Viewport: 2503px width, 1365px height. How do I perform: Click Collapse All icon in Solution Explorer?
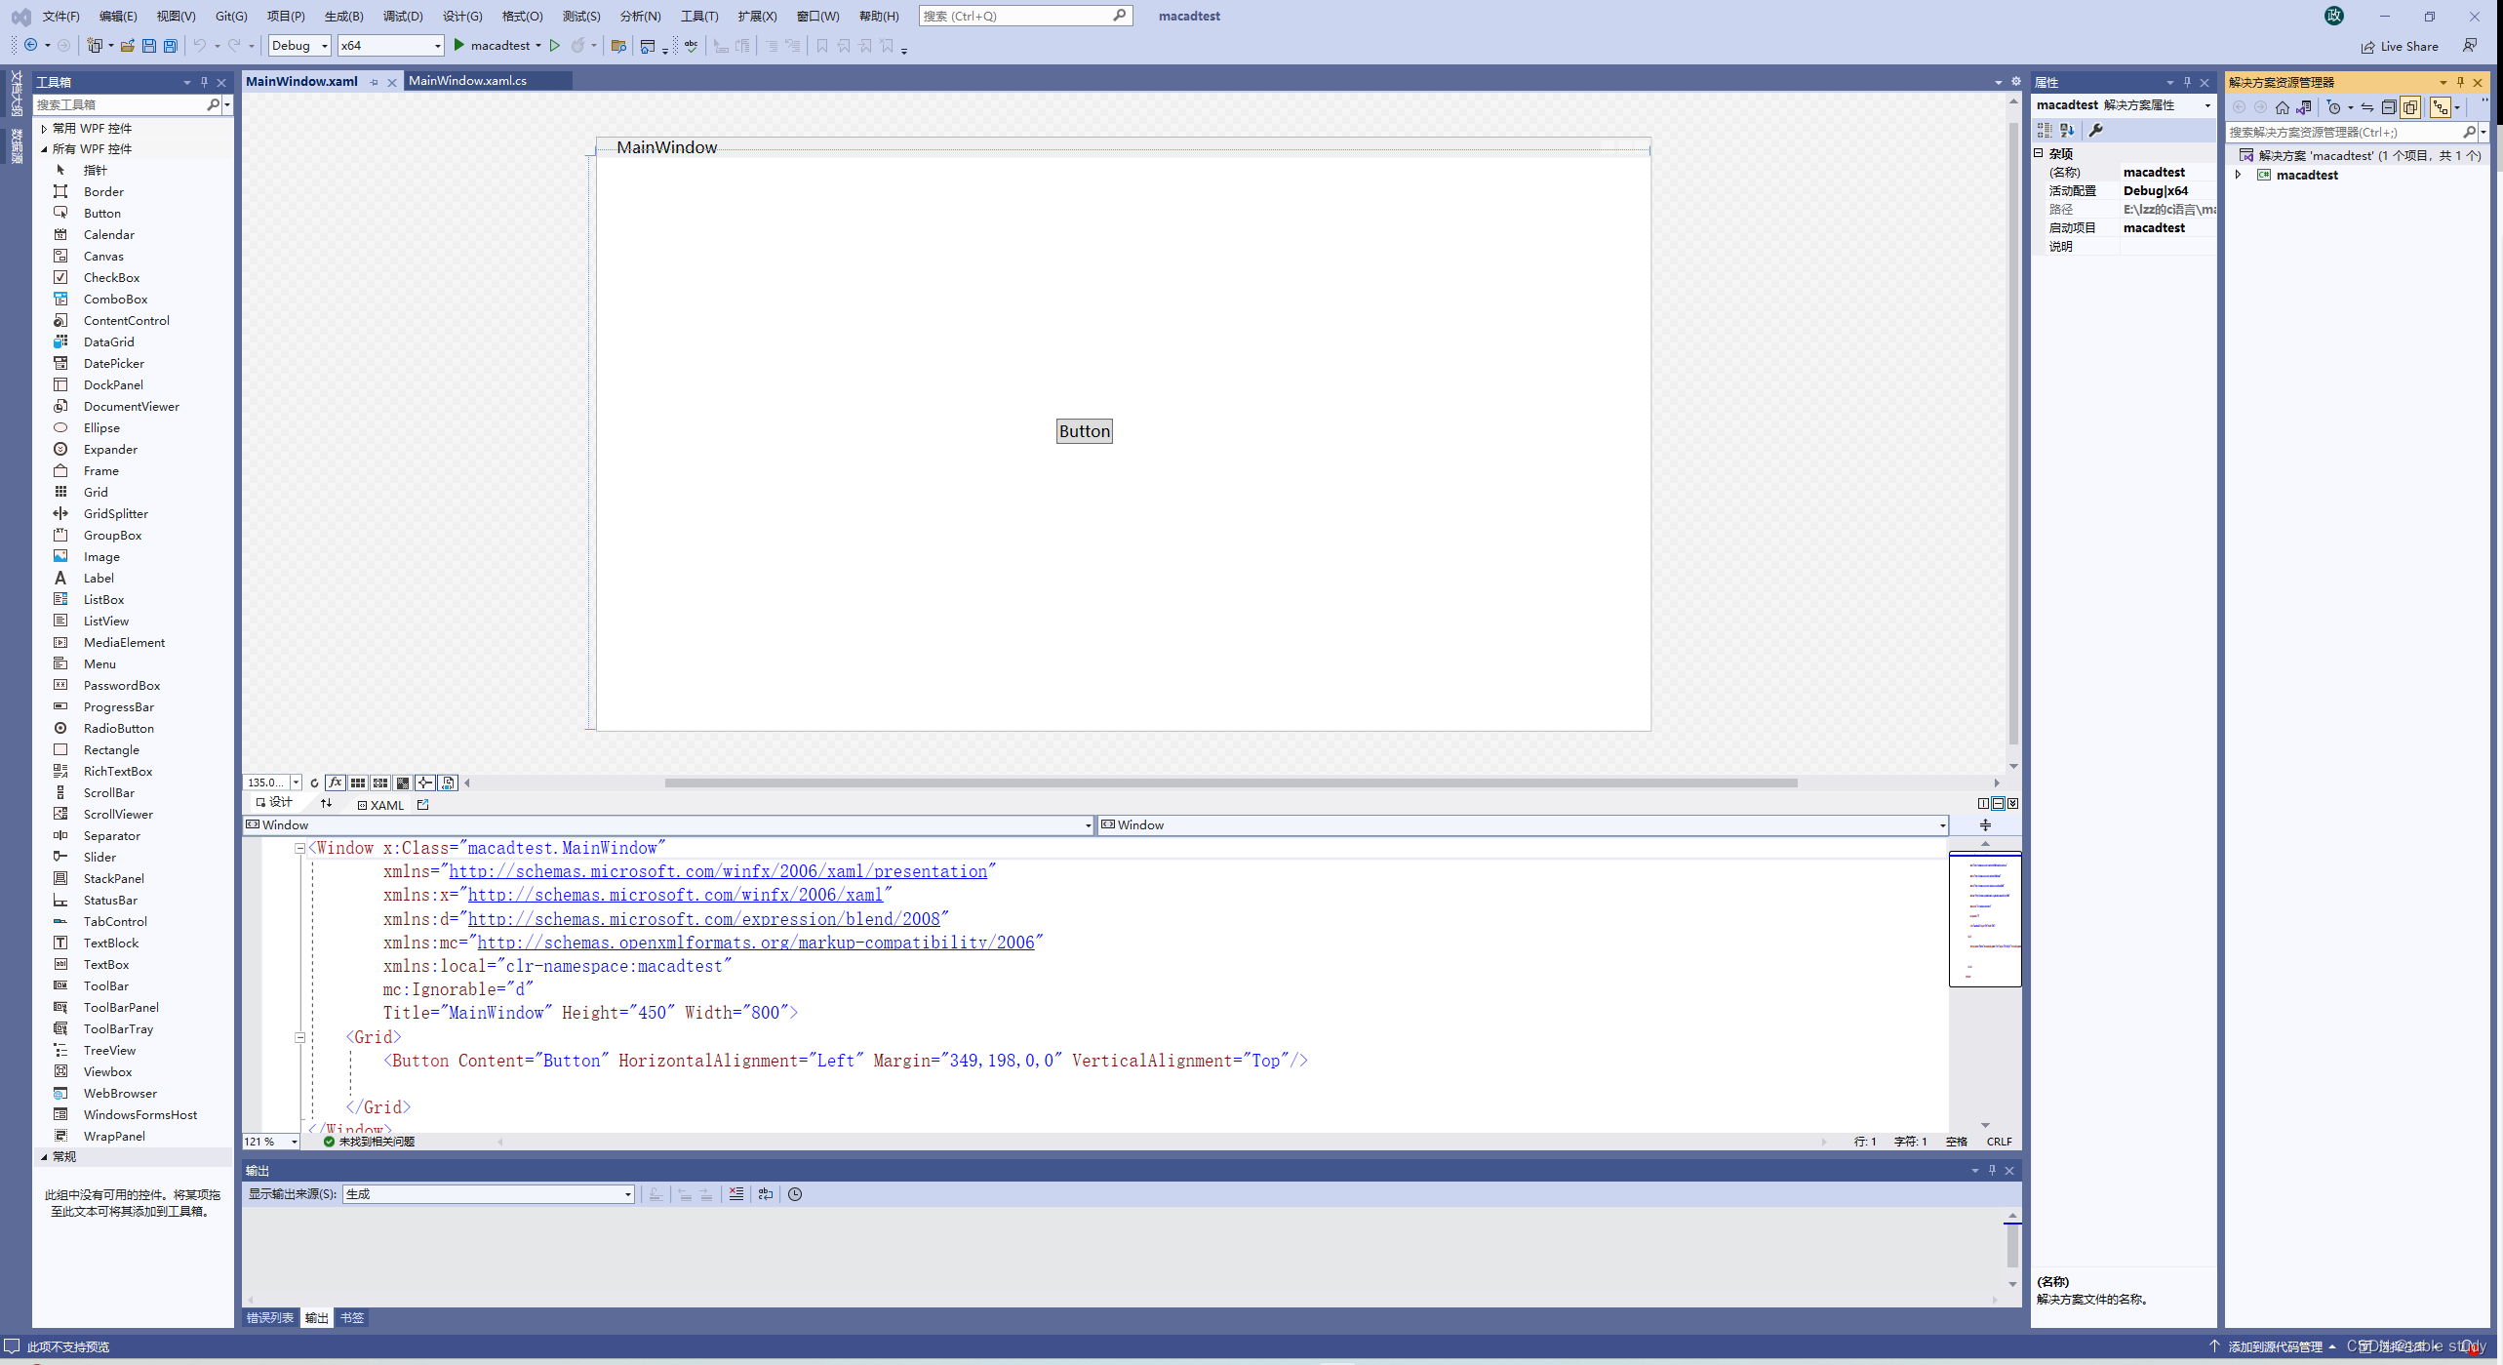click(x=2389, y=107)
